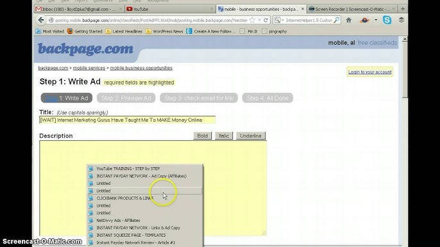Click the Underline formatting button

pyautogui.click(x=251, y=136)
